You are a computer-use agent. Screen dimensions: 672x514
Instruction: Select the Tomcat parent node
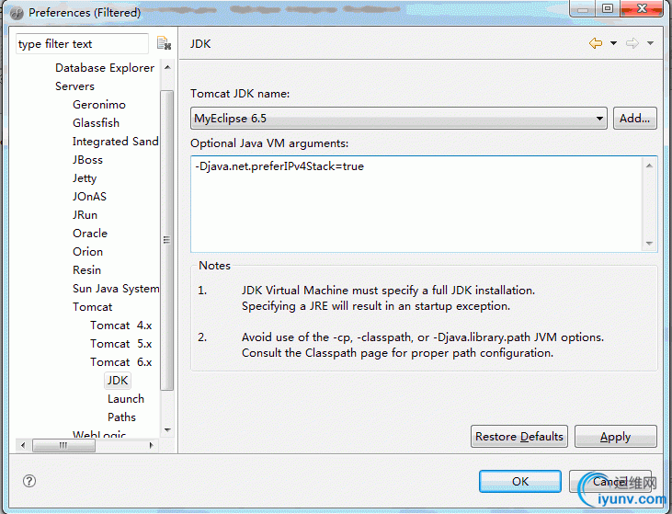click(x=92, y=307)
